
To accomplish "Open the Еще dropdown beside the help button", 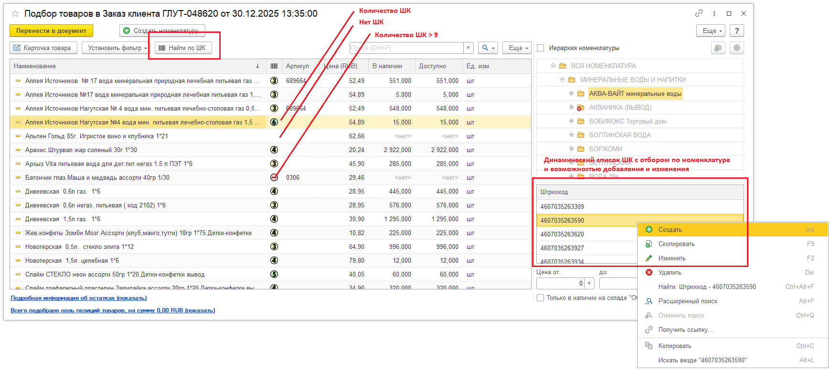I will tap(711, 31).
